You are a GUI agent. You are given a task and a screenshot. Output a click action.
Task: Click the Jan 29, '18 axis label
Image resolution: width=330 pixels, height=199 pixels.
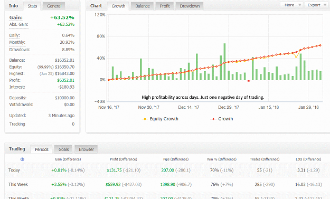point(308,107)
